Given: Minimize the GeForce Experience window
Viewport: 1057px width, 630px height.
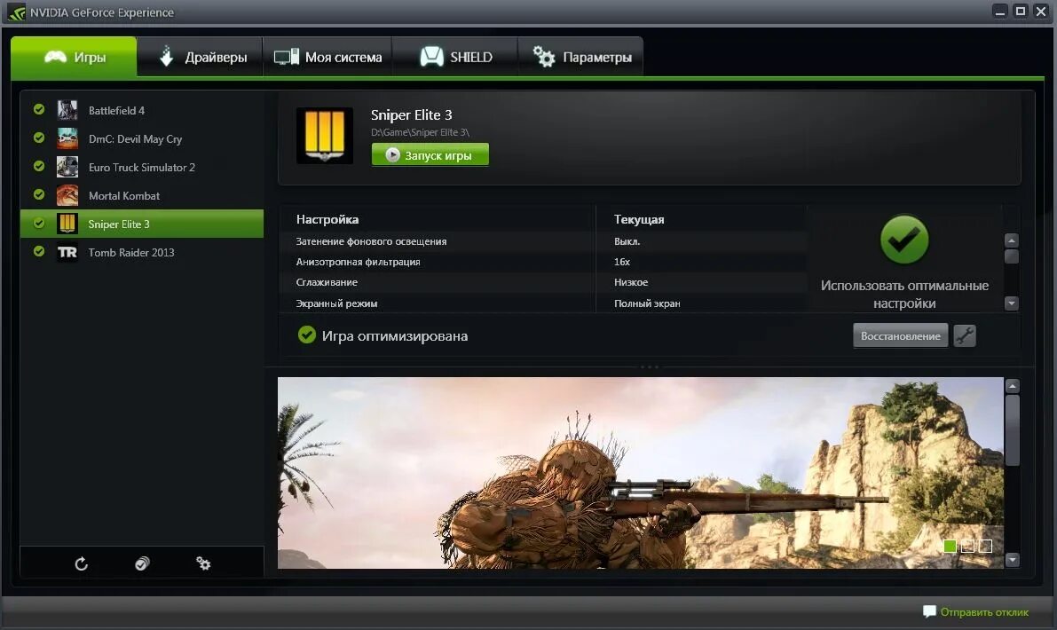Looking at the screenshot, I should point(1000,12).
